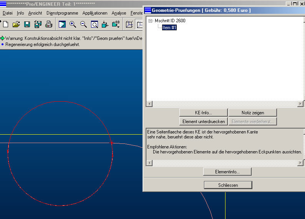Click the Warnung: Konstruktionsabsicht message line
Screen dimensions: 305x219
[x=74, y=38]
